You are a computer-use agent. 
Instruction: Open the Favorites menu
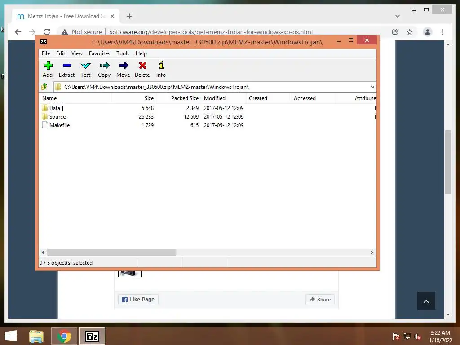pyautogui.click(x=99, y=53)
